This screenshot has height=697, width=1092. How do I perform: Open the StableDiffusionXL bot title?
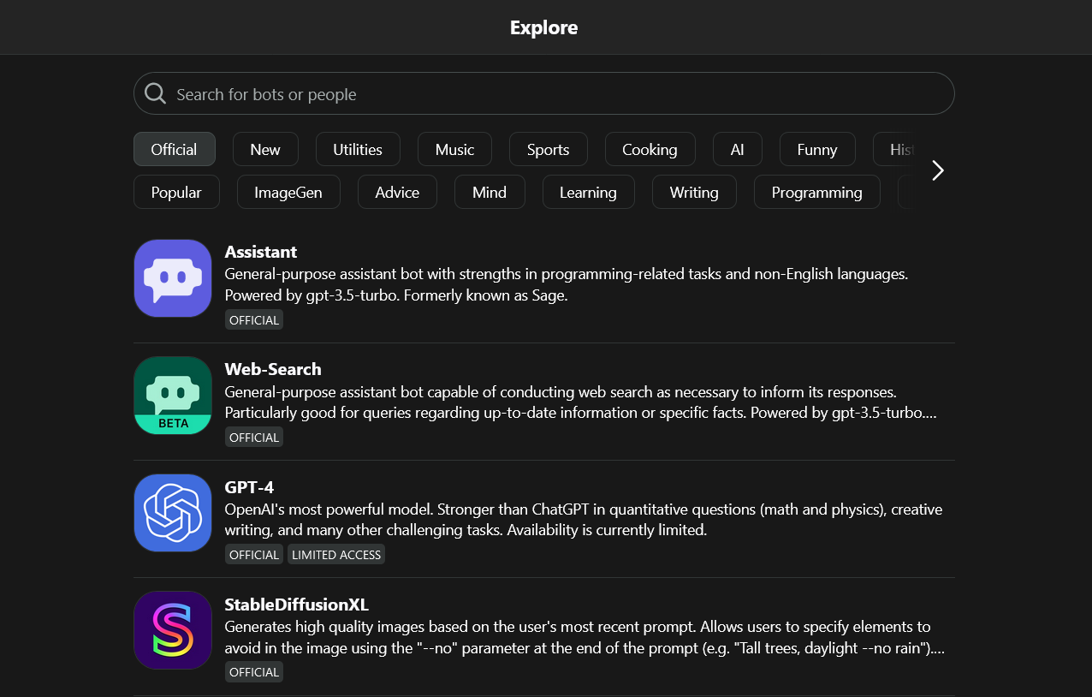tap(297, 604)
